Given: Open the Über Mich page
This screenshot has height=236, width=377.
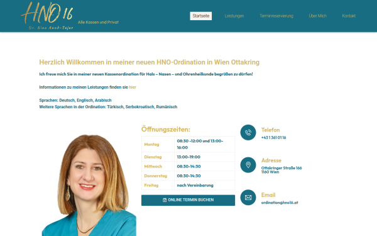Looking at the screenshot, I should pos(317,16).
